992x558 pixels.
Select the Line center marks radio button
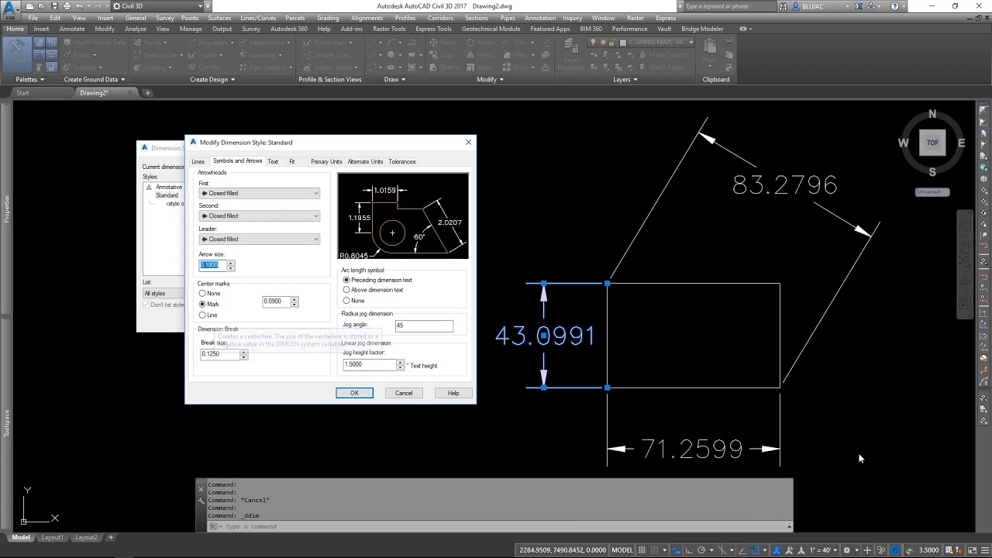click(x=202, y=315)
